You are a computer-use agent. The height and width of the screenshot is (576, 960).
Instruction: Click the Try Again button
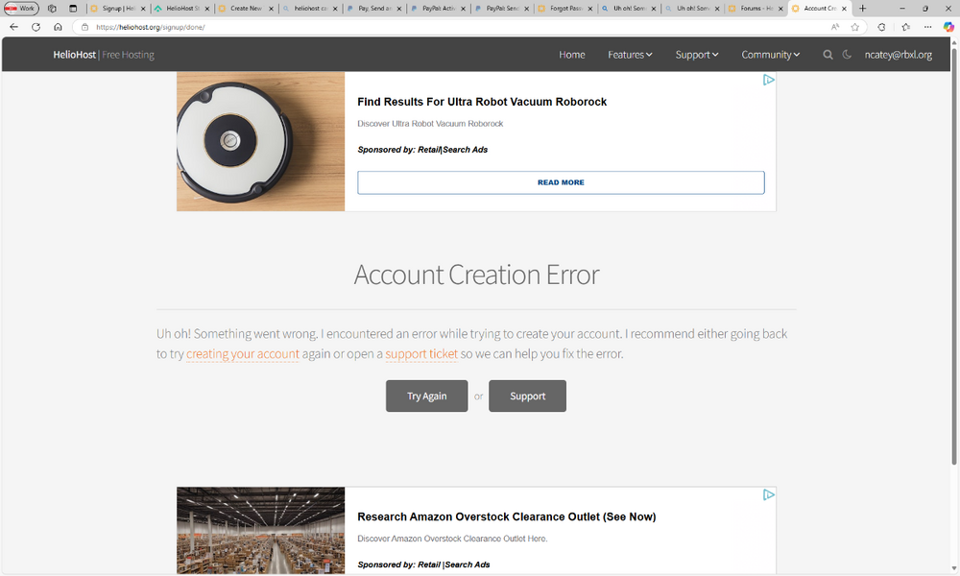pyautogui.click(x=427, y=396)
